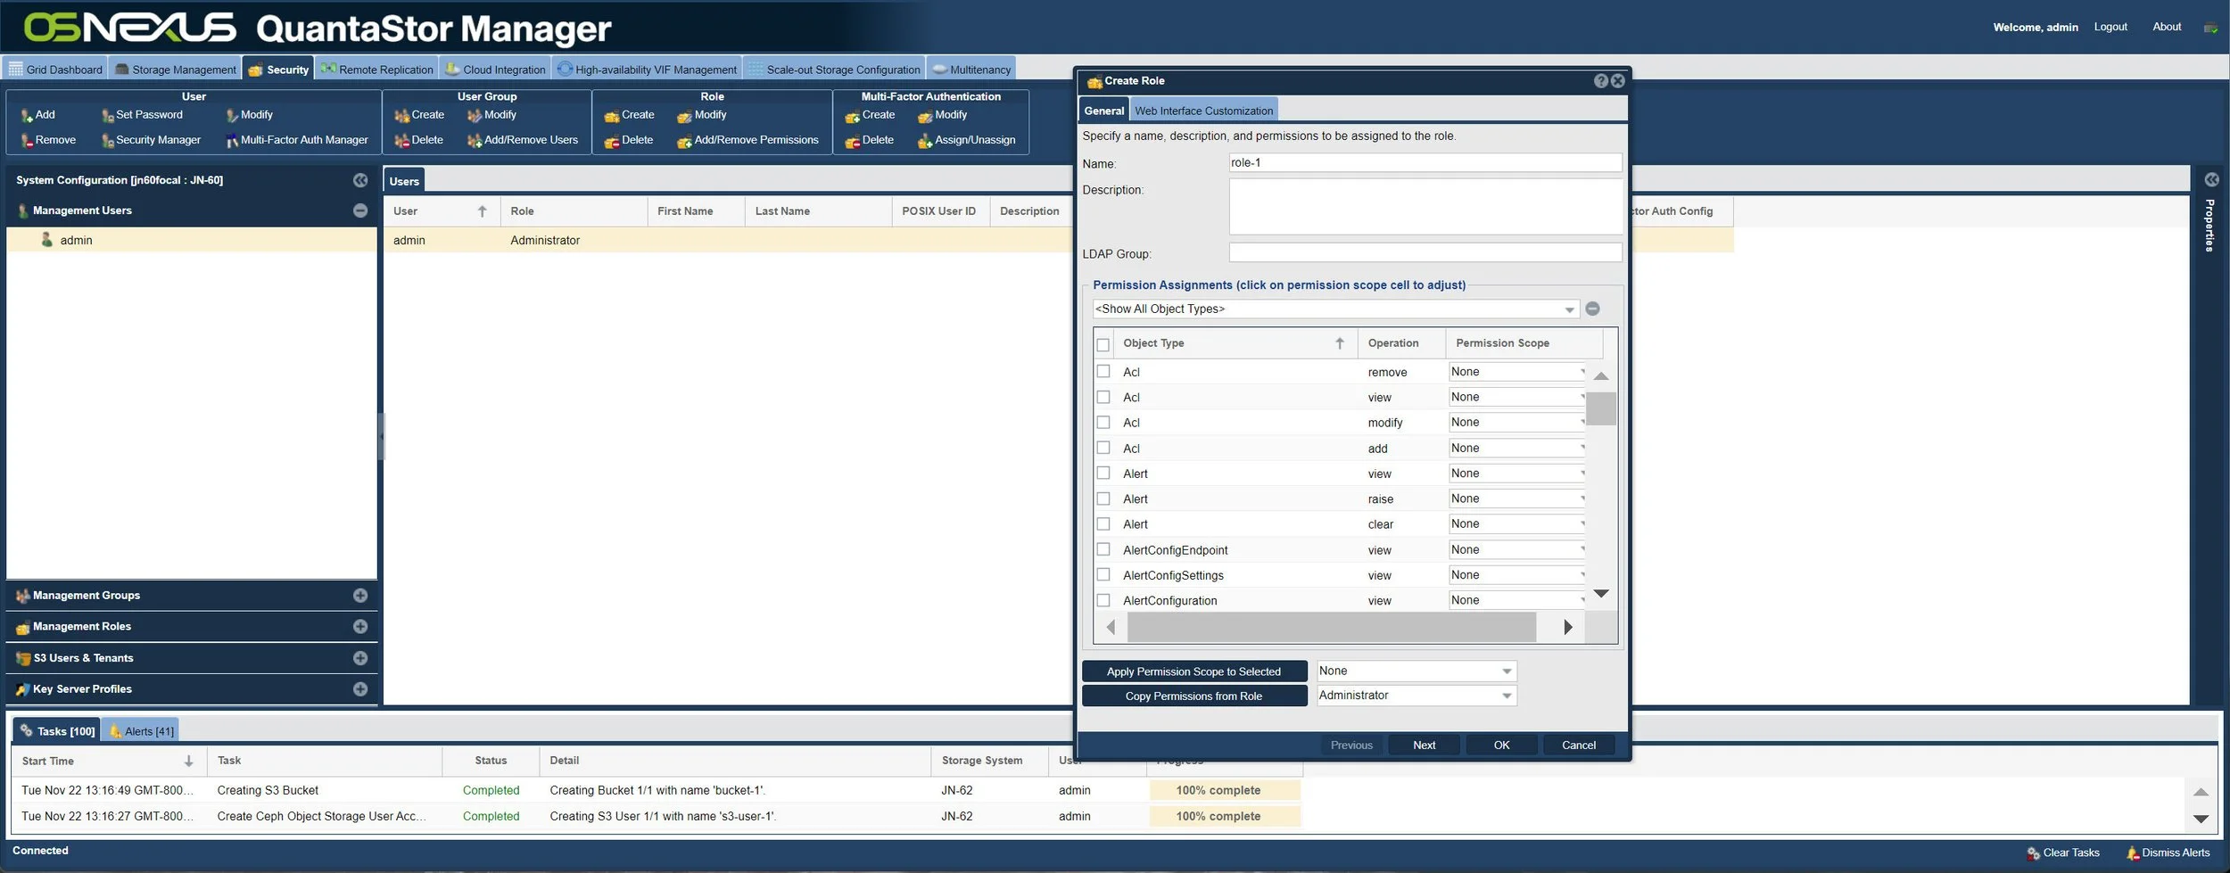Collapse the Management Users section
2230x873 pixels.
coord(360,210)
